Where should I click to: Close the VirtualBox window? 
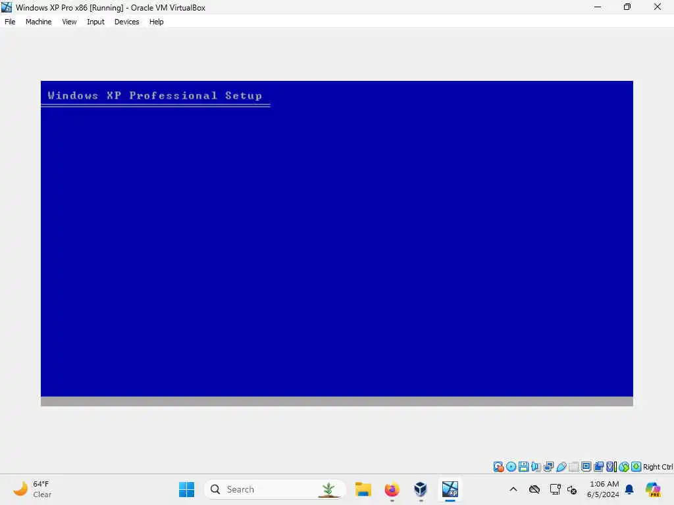point(658,7)
